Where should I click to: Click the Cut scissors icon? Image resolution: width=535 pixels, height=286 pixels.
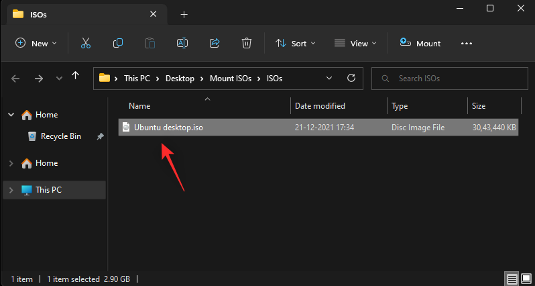pos(86,44)
